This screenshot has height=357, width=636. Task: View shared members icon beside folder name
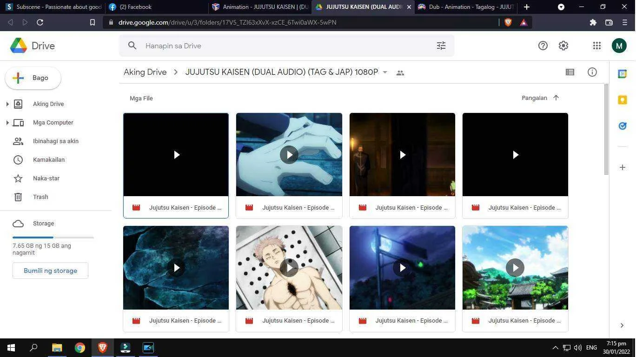click(400, 73)
